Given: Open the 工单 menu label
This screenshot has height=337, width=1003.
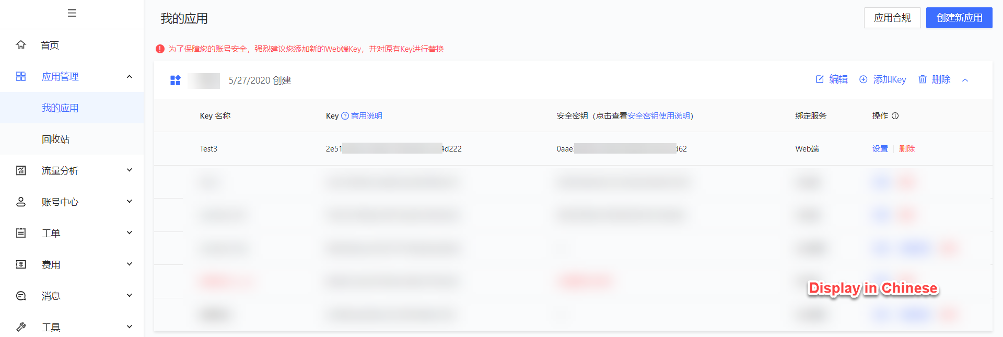Looking at the screenshot, I should click(51, 233).
